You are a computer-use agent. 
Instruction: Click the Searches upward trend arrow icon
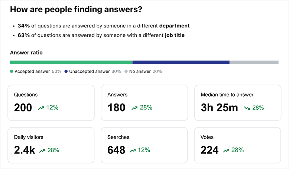coord(133,150)
